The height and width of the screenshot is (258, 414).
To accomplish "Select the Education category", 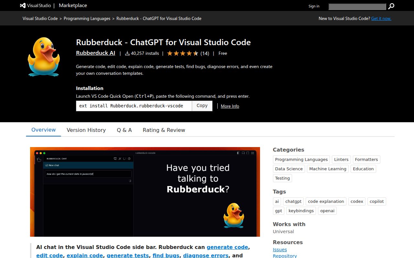I will coord(363,169).
